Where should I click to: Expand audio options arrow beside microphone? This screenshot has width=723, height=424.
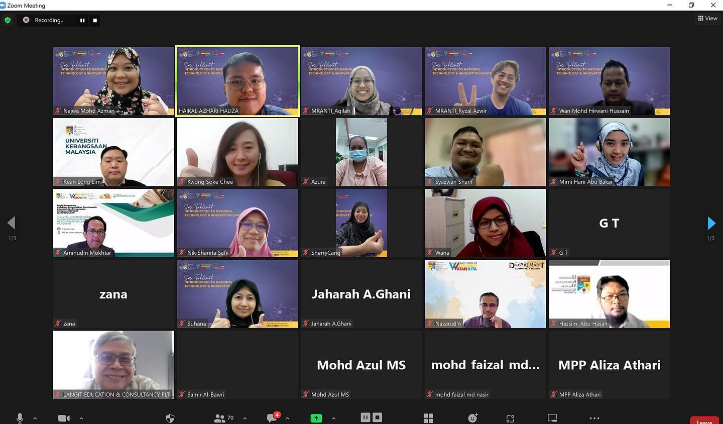(35, 418)
